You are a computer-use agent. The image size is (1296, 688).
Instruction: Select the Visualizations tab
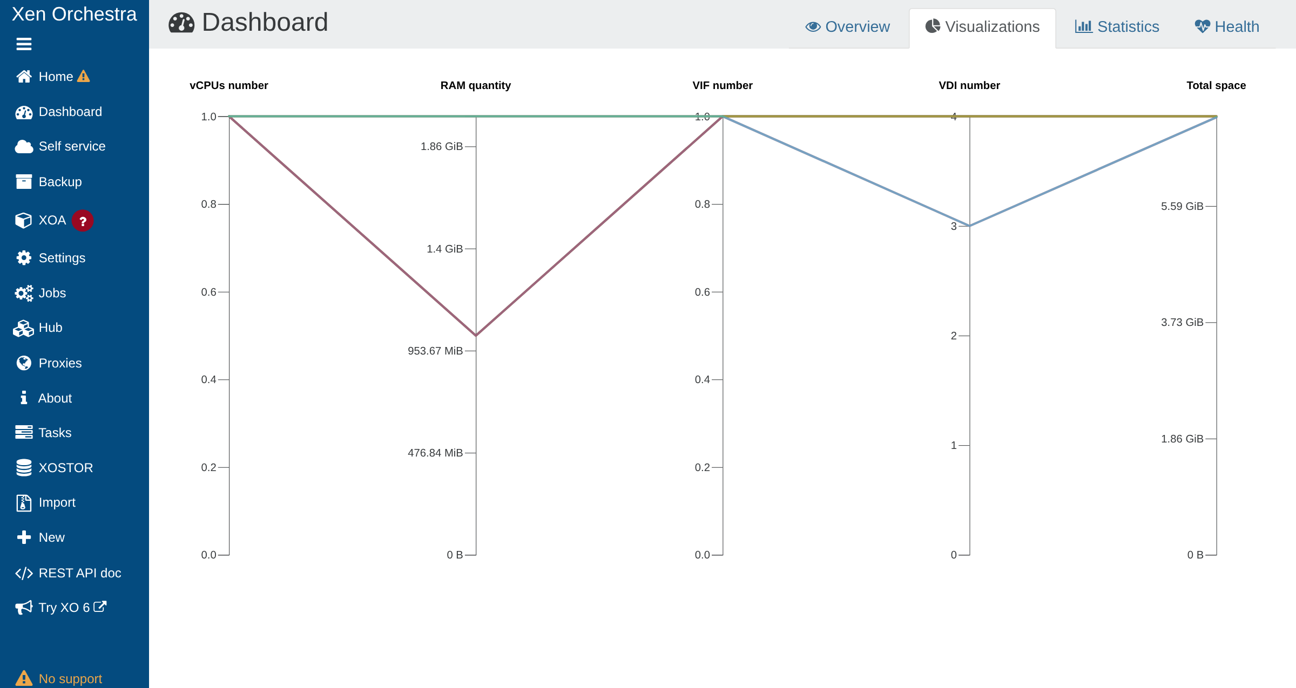coord(982,27)
